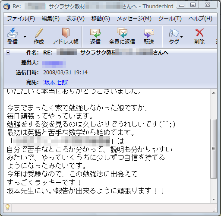Viewport: 221px width, 216px height.
Task: Open the ヘルプ(H) menu
Action: (200, 19)
